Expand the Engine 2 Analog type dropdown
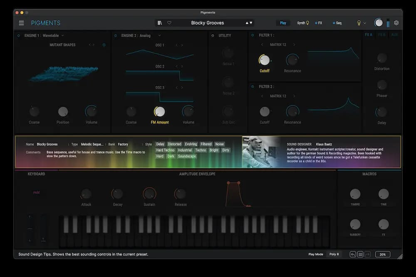 [159, 36]
